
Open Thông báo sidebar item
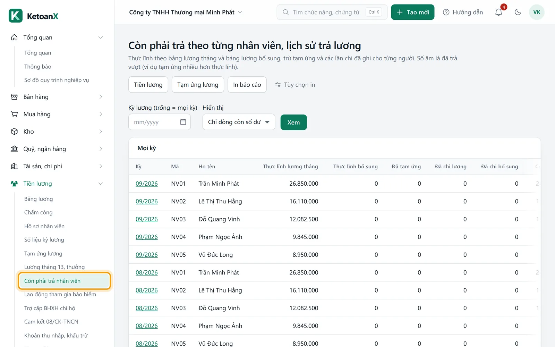pos(38,67)
